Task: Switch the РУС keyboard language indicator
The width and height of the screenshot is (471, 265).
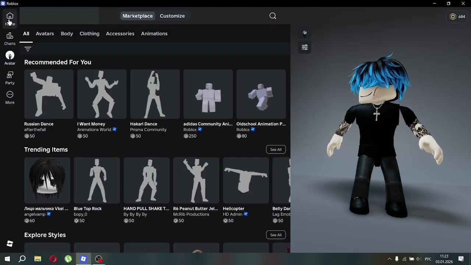Action: pyautogui.click(x=428, y=259)
